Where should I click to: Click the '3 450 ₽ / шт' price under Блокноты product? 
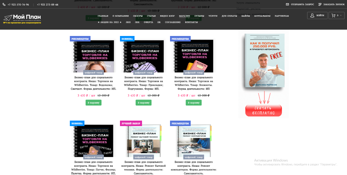(187, 95)
